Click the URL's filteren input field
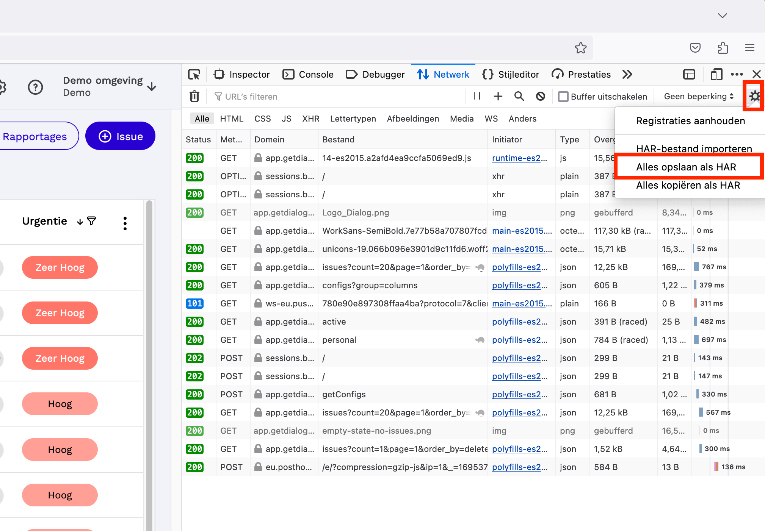 (x=337, y=97)
